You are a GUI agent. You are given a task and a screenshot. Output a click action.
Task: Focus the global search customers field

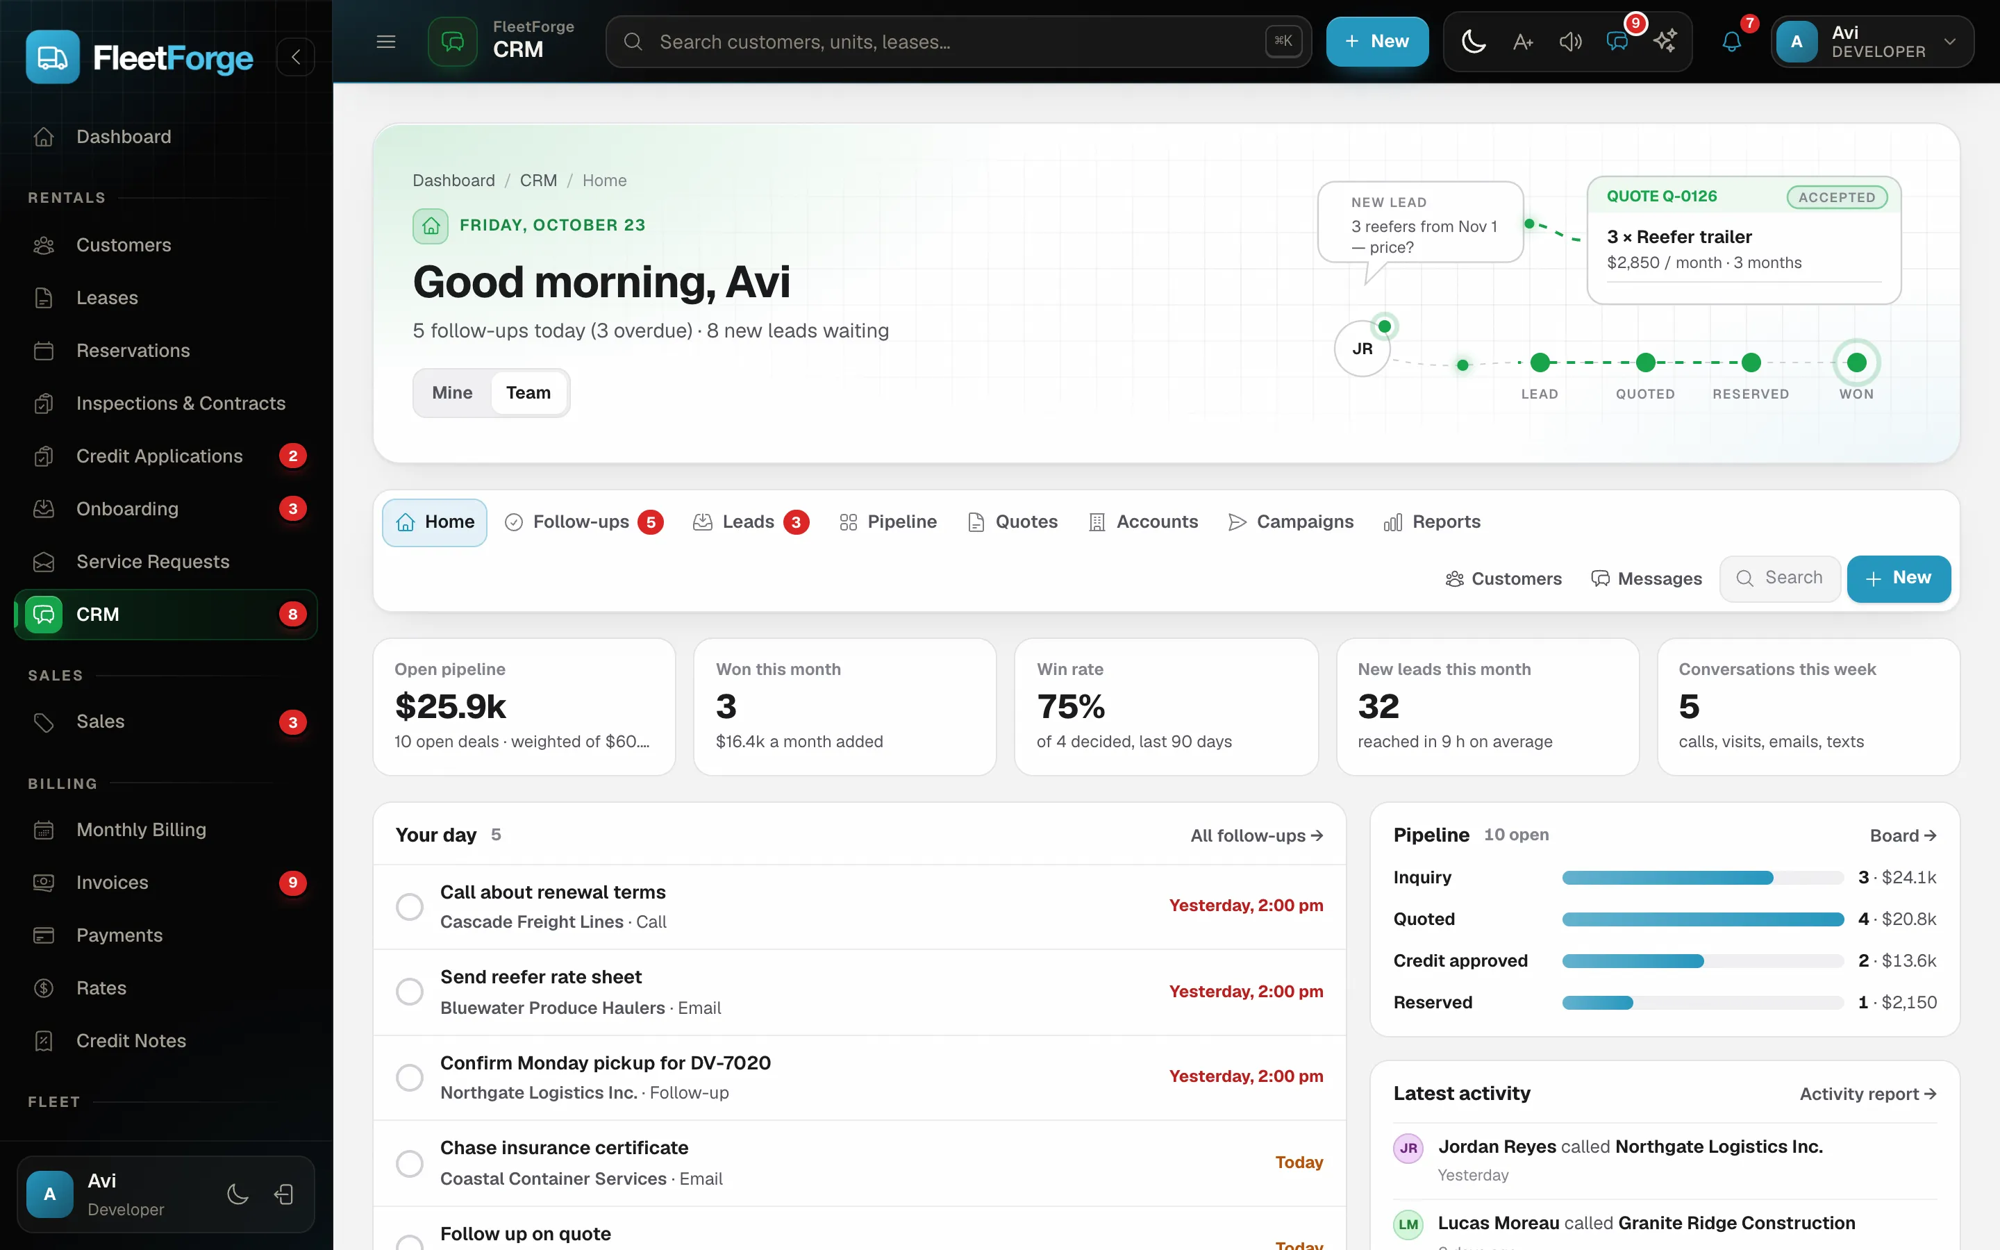coord(958,42)
